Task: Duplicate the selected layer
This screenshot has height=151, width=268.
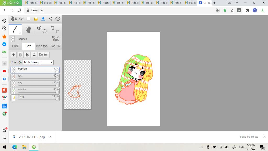Action: pyautogui.click(x=27, y=55)
